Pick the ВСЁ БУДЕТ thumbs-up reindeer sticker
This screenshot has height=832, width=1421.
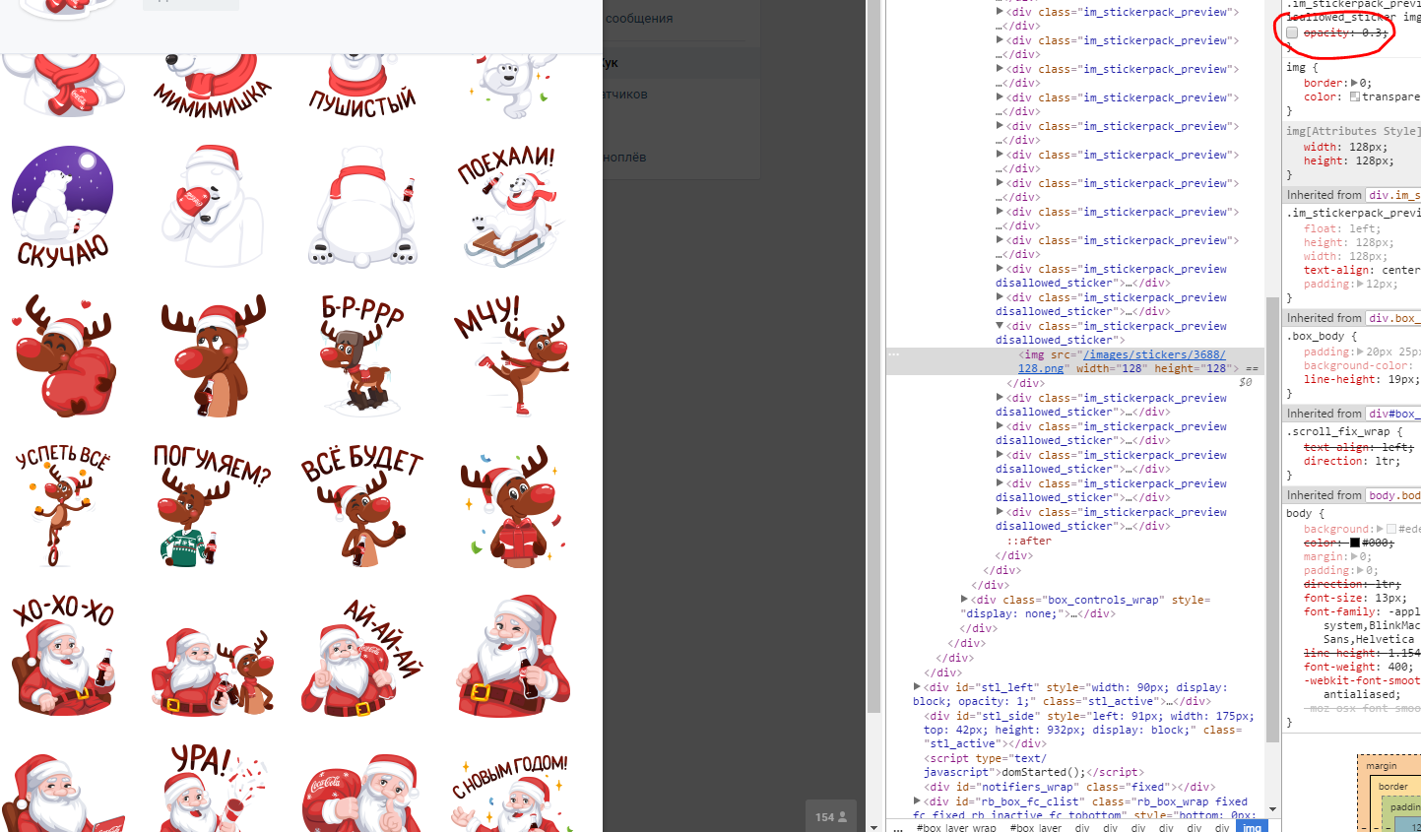click(x=362, y=504)
